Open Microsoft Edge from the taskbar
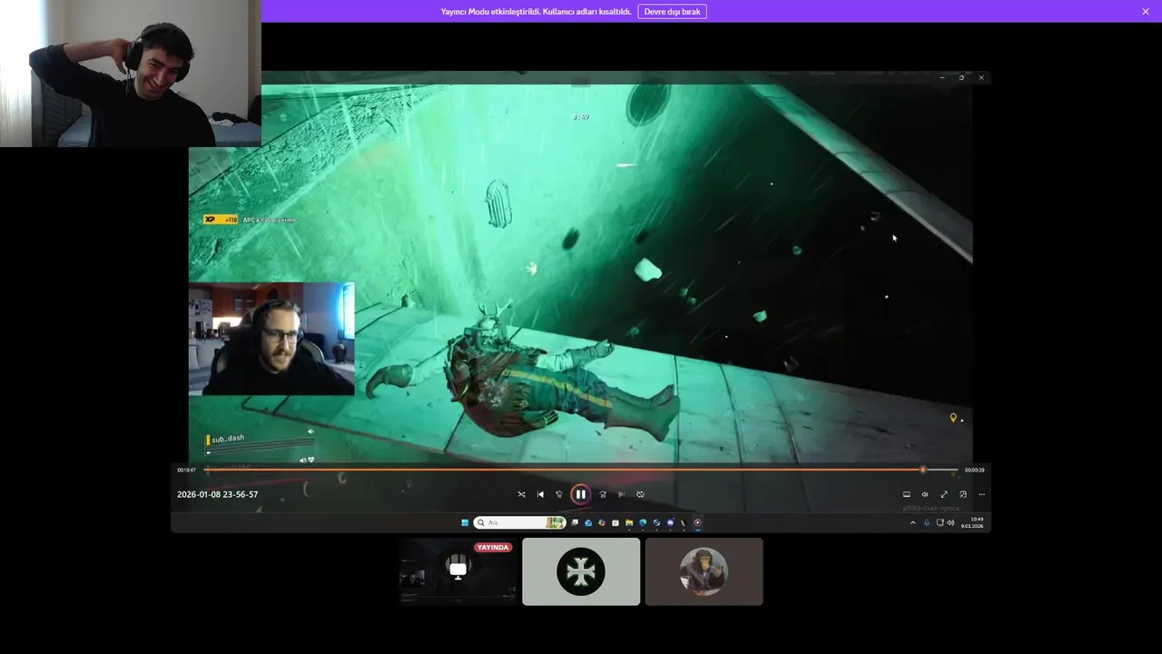This screenshot has height=654, width=1162. (643, 522)
